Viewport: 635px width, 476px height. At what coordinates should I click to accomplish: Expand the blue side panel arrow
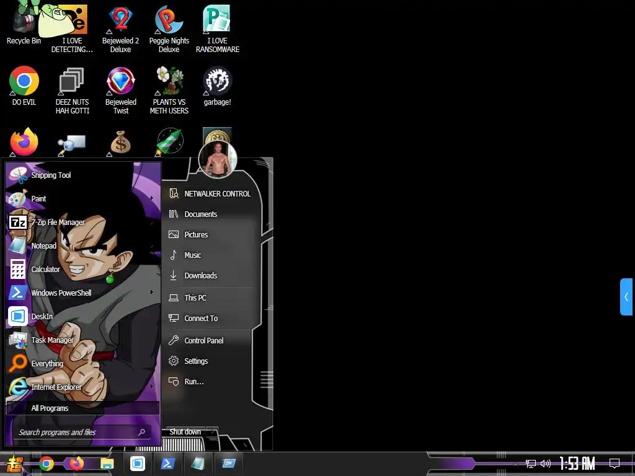pyautogui.click(x=626, y=297)
